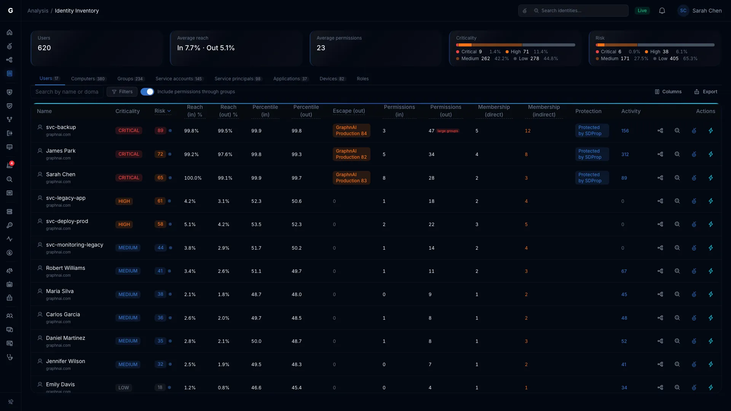
Task: Focus the Search identities field
Action: 573,11
